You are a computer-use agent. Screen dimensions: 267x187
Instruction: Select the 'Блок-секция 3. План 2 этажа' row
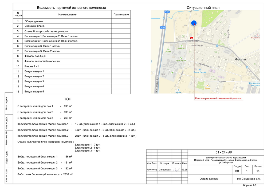click(x=72, y=51)
